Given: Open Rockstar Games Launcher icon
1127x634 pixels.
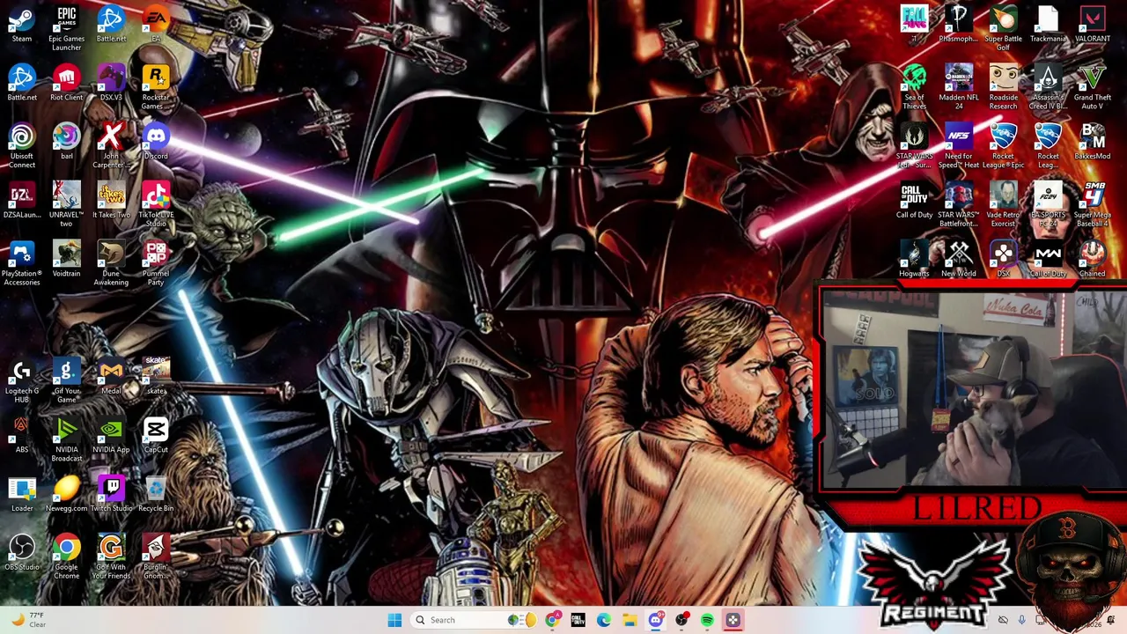Looking at the screenshot, I should 156,87.
